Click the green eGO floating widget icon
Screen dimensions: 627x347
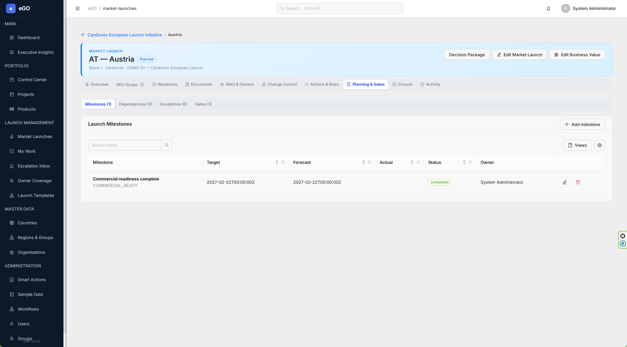[623, 244]
